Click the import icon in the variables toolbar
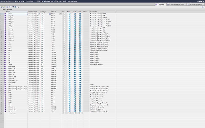Screen dimensions: 205x128 10,7
